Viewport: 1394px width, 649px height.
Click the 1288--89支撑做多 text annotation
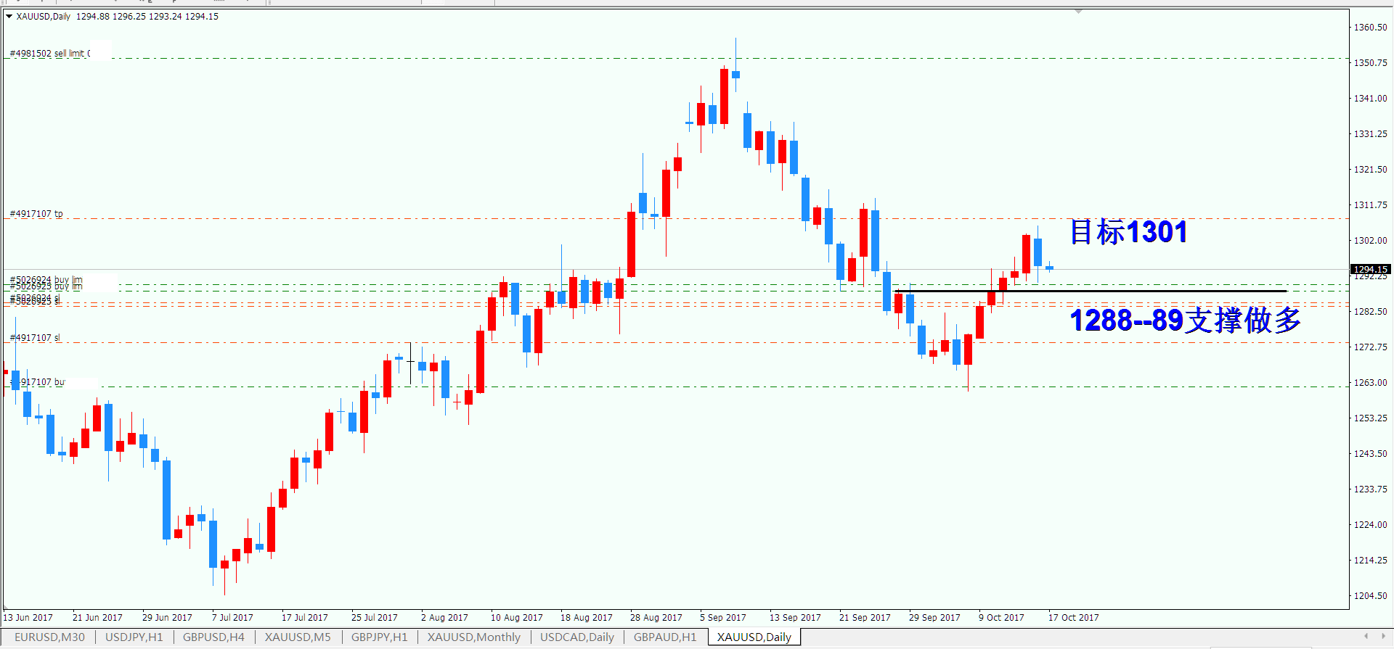(1185, 320)
